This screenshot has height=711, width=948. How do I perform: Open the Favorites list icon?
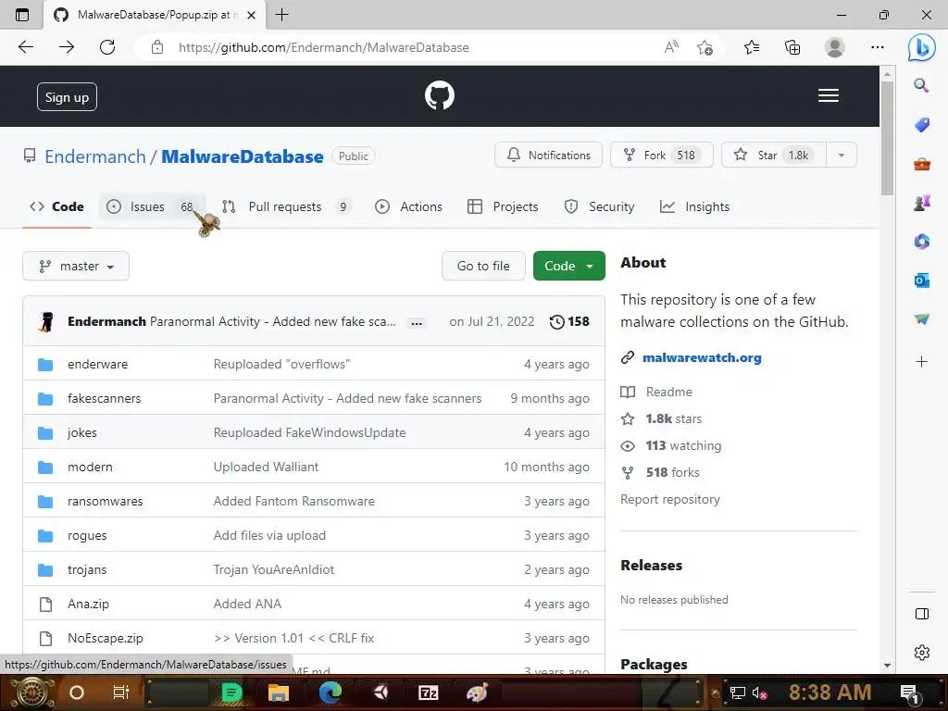pyautogui.click(x=752, y=47)
